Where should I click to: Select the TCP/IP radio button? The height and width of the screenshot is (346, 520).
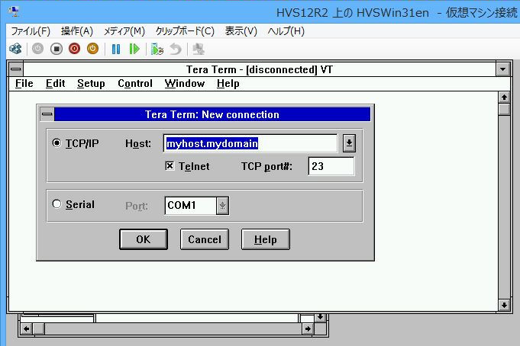[x=57, y=143]
